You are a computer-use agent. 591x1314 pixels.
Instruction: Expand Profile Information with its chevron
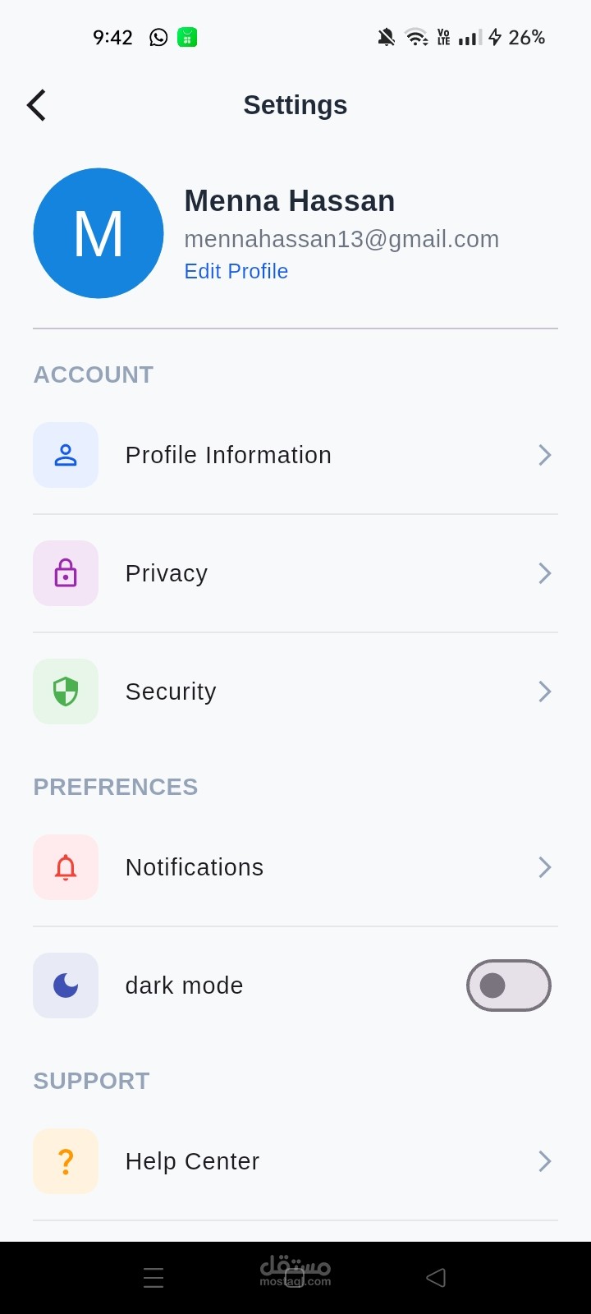544,455
